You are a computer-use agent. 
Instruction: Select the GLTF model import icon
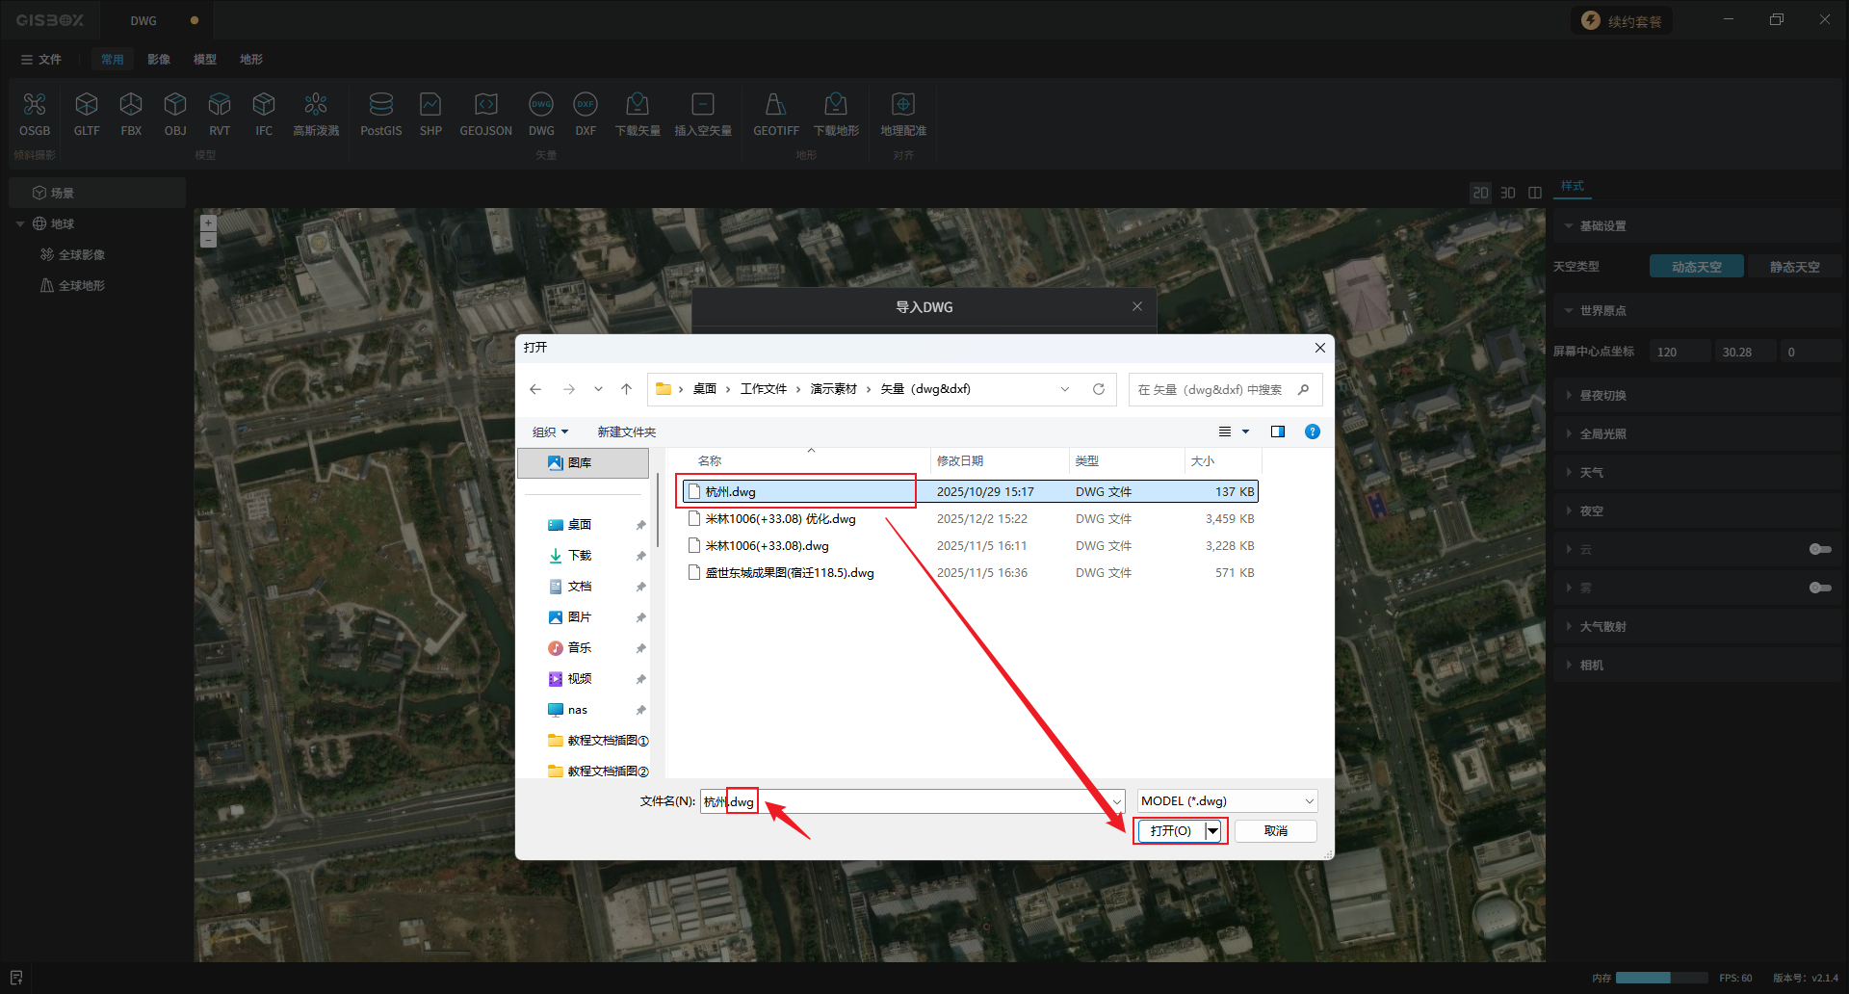[x=87, y=105]
